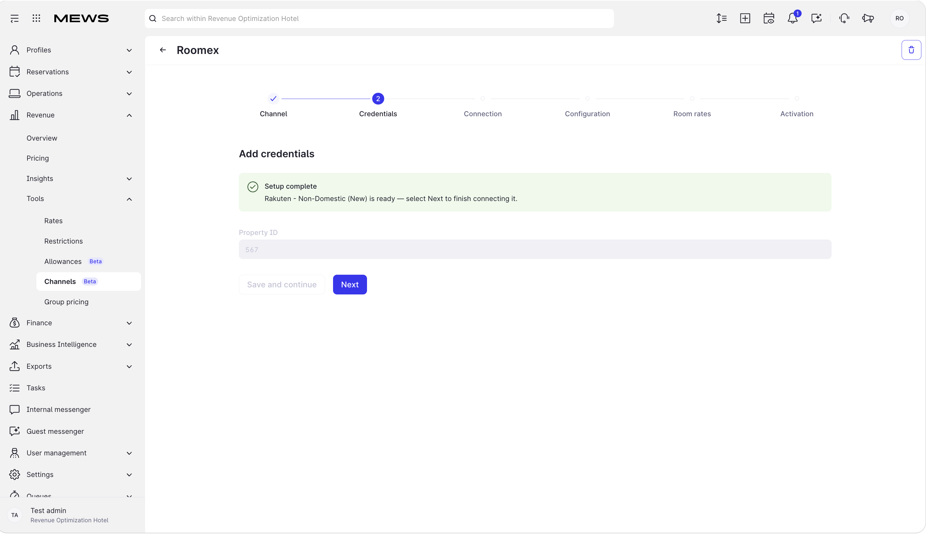Click the Business Intelligence chart icon

point(15,344)
